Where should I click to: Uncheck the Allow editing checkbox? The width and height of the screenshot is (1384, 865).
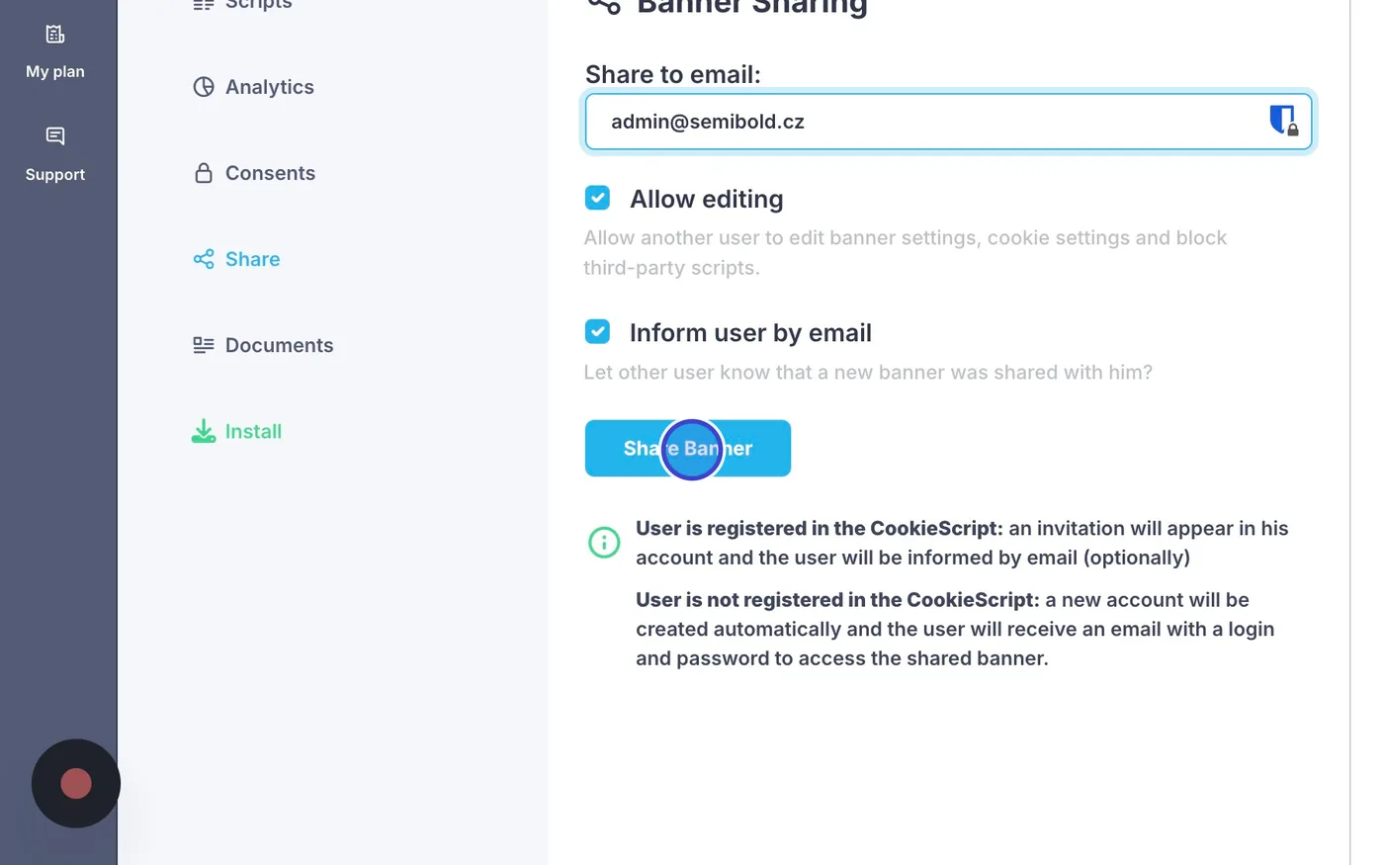[597, 198]
